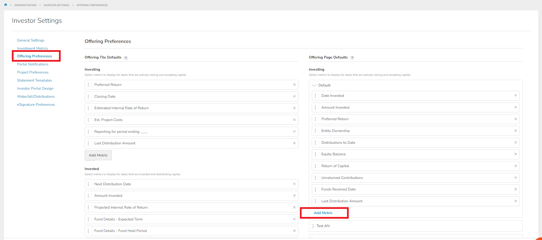Remove Distributions to Date metric
542x240 pixels.
(x=516, y=143)
